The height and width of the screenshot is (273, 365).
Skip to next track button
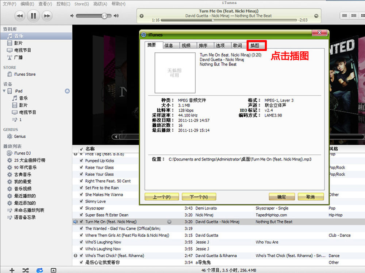47,16
